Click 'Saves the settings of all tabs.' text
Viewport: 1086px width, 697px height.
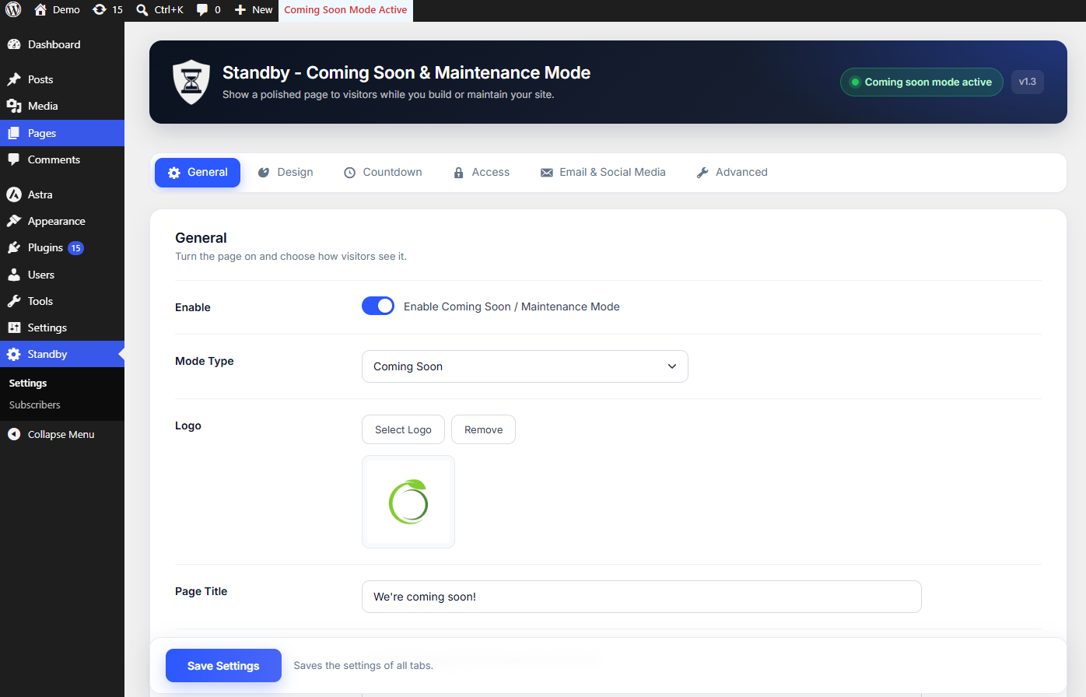pos(363,666)
